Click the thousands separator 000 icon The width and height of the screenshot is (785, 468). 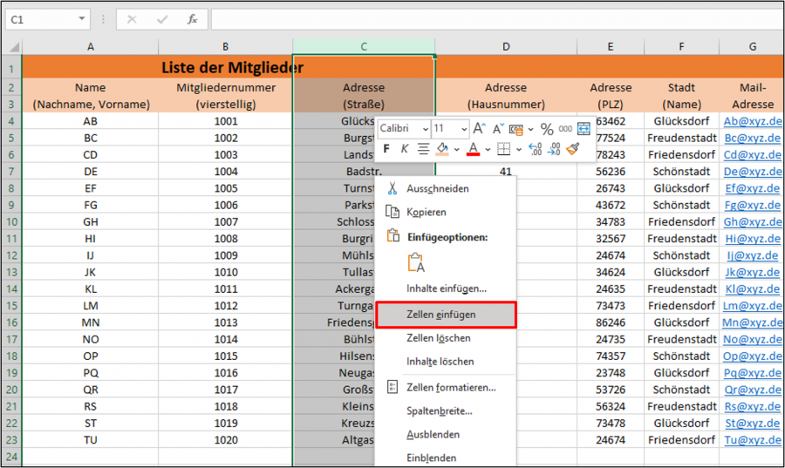coord(565,129)
